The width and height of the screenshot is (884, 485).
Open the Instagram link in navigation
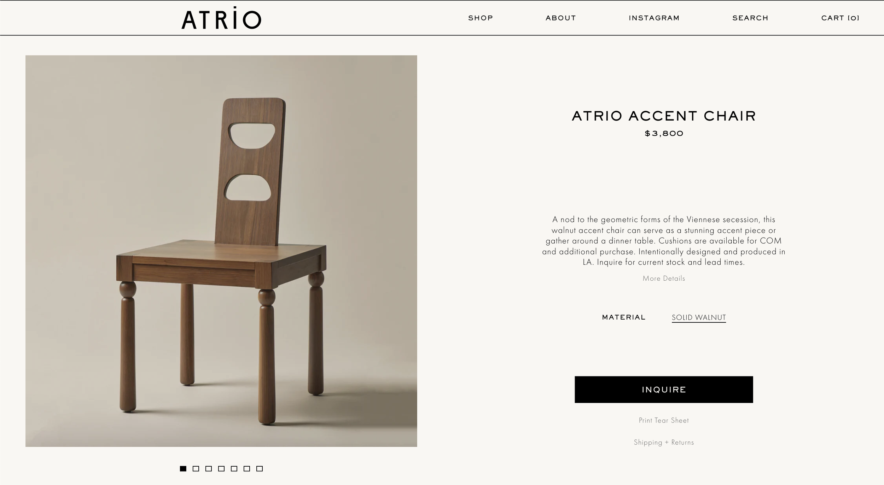654,18
